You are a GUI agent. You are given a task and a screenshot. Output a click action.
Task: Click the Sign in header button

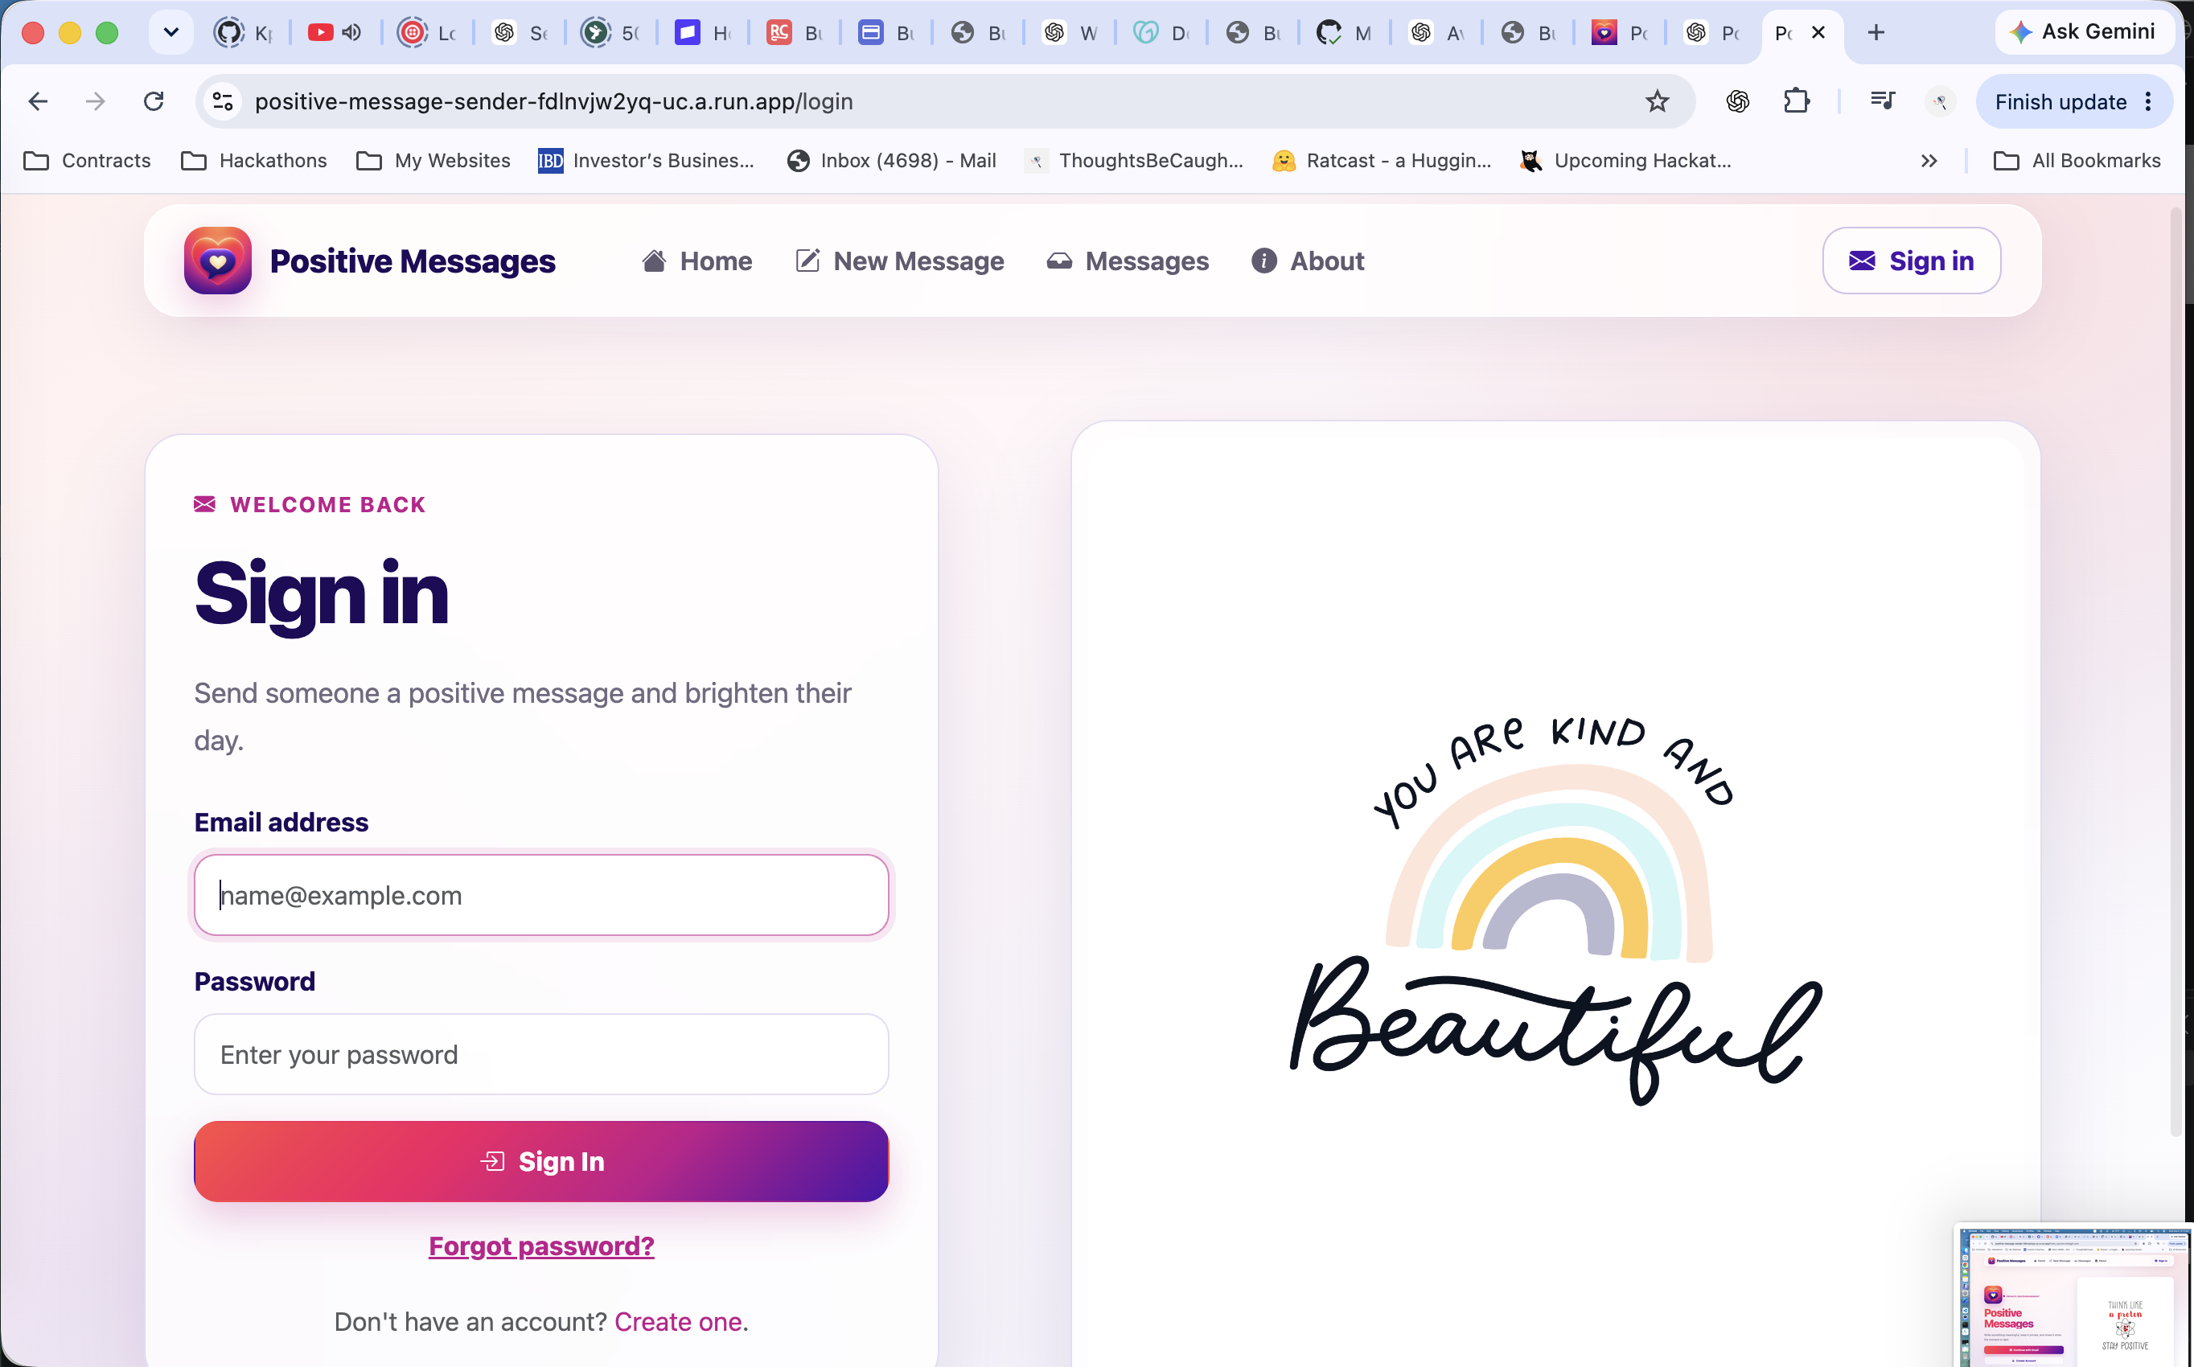pyautogui.click(x=1911, y=261)
